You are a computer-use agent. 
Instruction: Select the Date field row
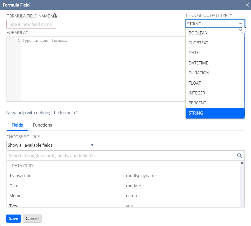point(123,186)
